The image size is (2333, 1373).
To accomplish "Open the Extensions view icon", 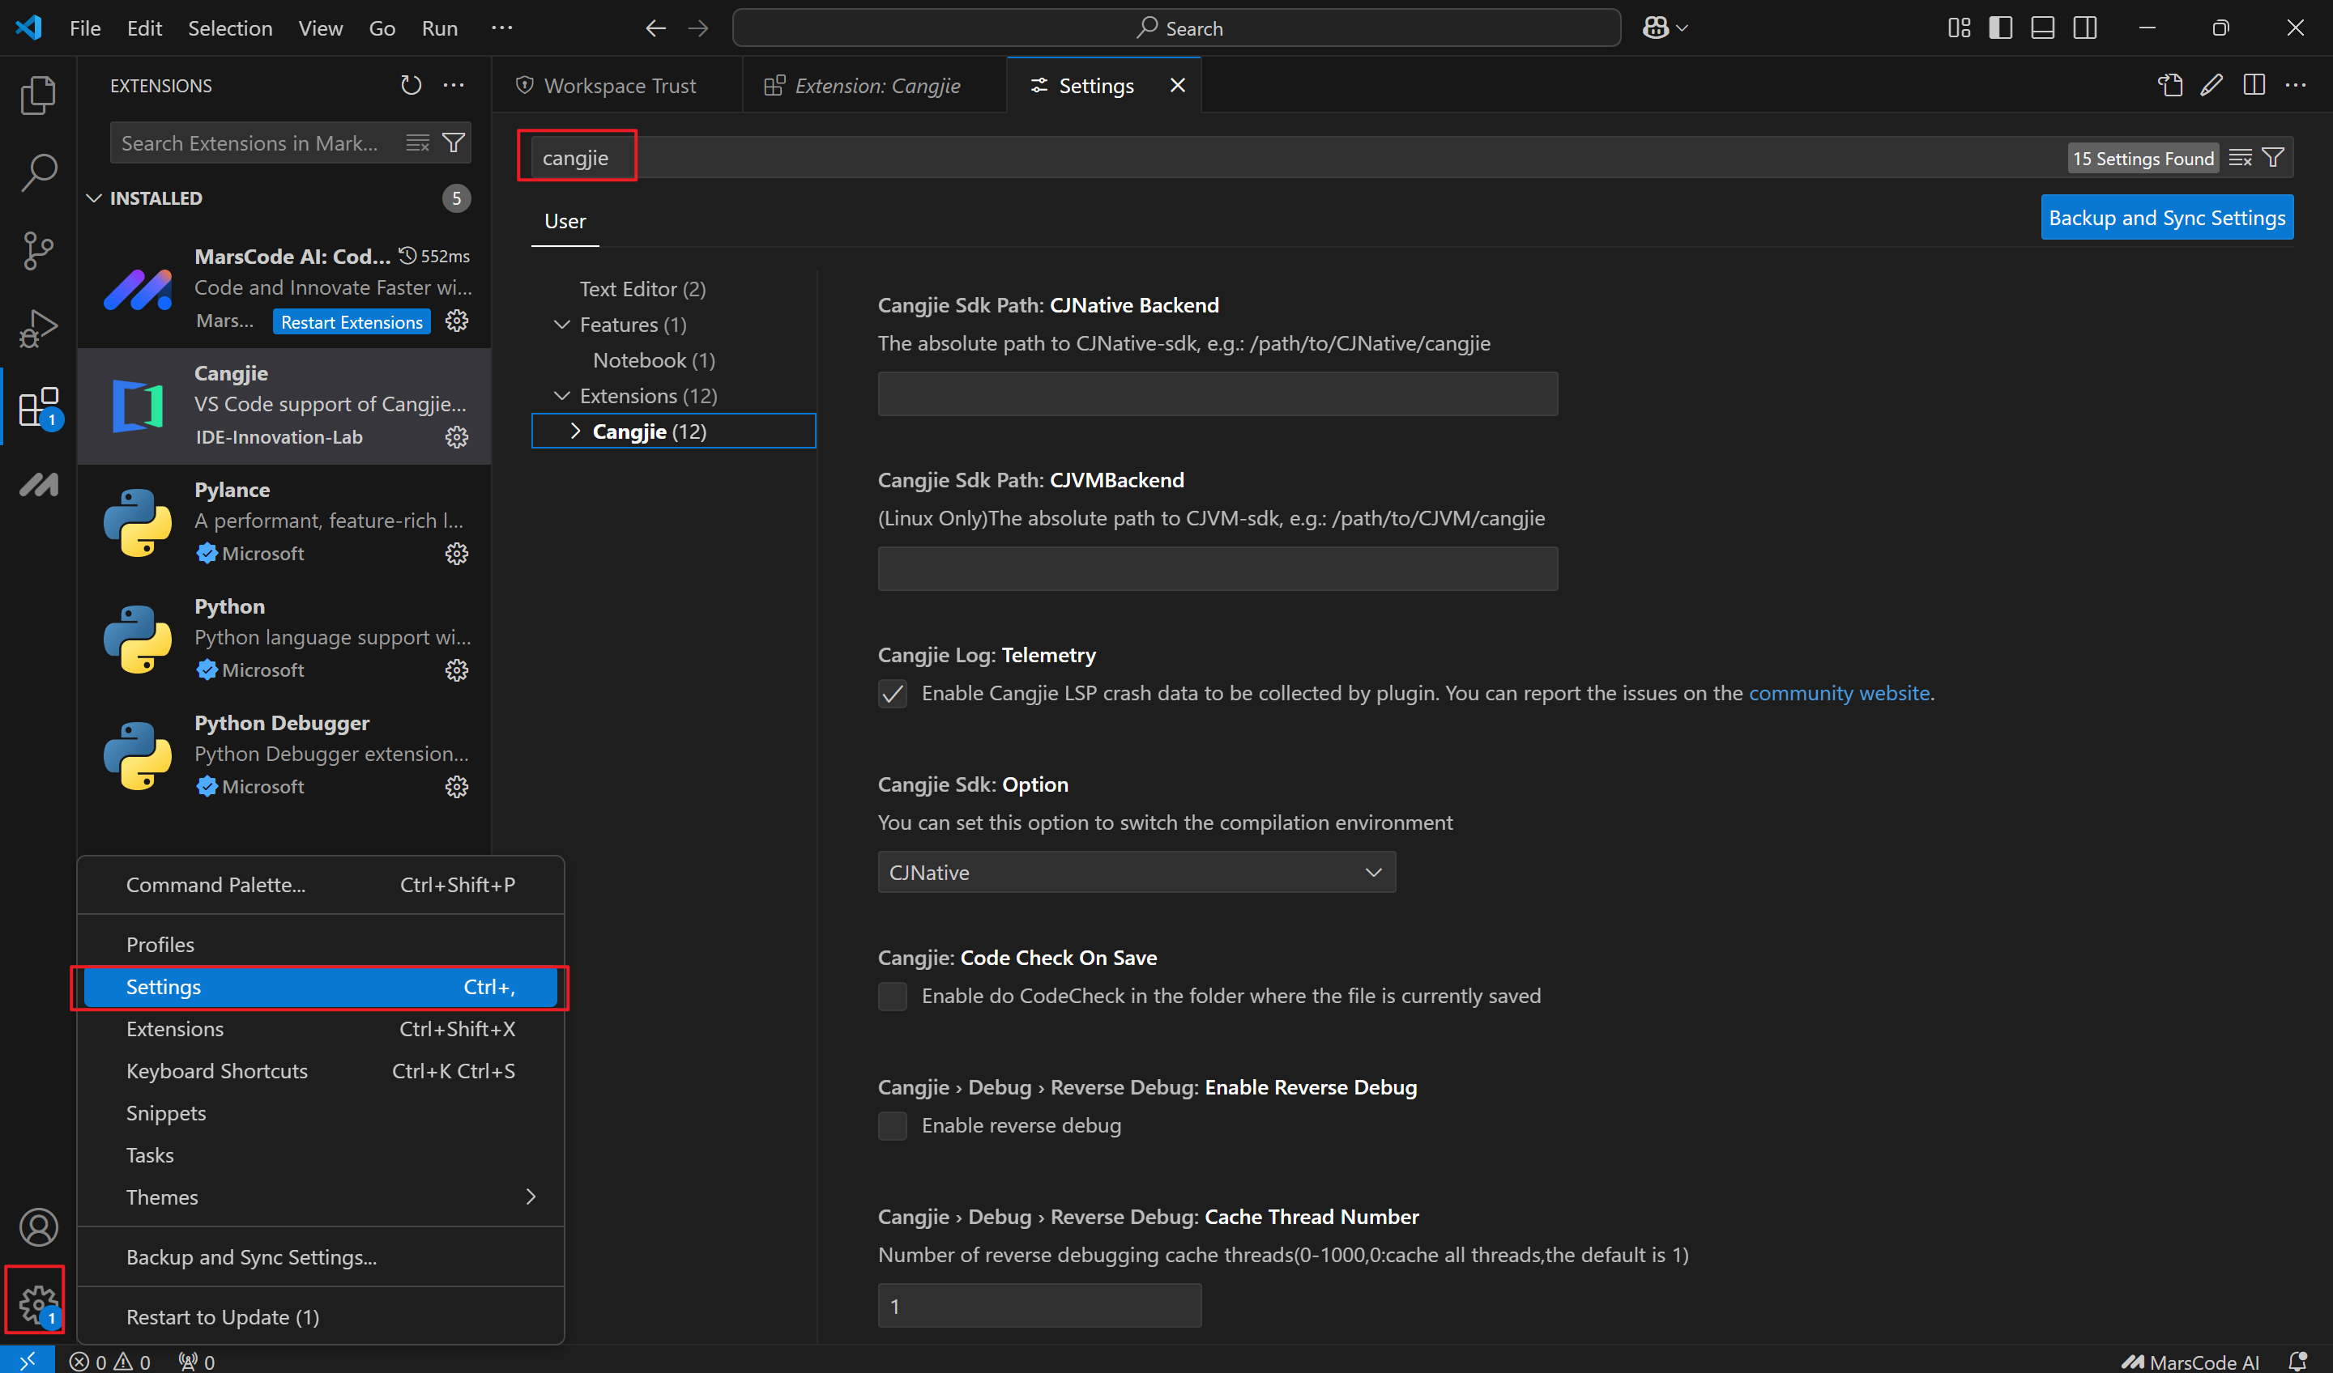I will pyautogui.click(x=38, y=406).
